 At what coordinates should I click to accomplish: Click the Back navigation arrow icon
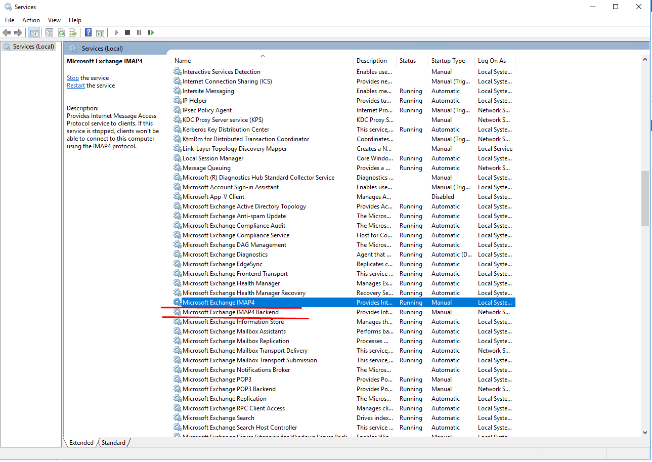point(7,32)
